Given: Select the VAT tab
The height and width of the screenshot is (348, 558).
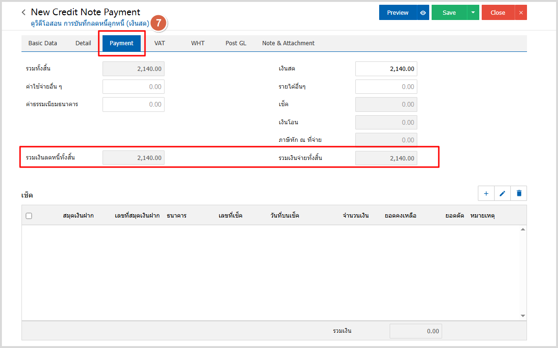Looking at the screenshot, I should pyautogui.click(x=159, y=43).
